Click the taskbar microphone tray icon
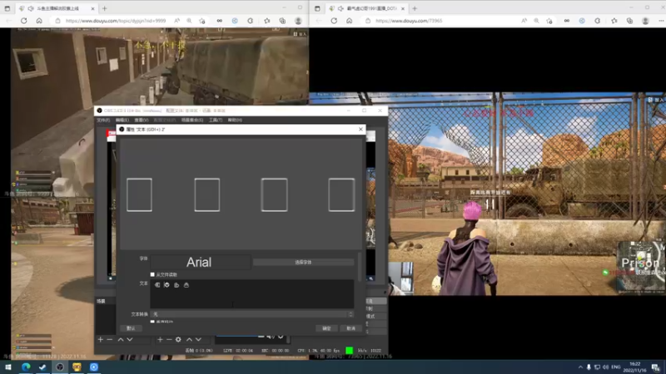Image resolution: width=666 pixels, height=374 pixels. (589, 367)
